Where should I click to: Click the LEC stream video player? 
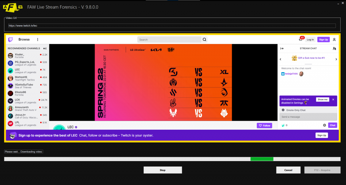pyautogui.click(x=163, y=82)
